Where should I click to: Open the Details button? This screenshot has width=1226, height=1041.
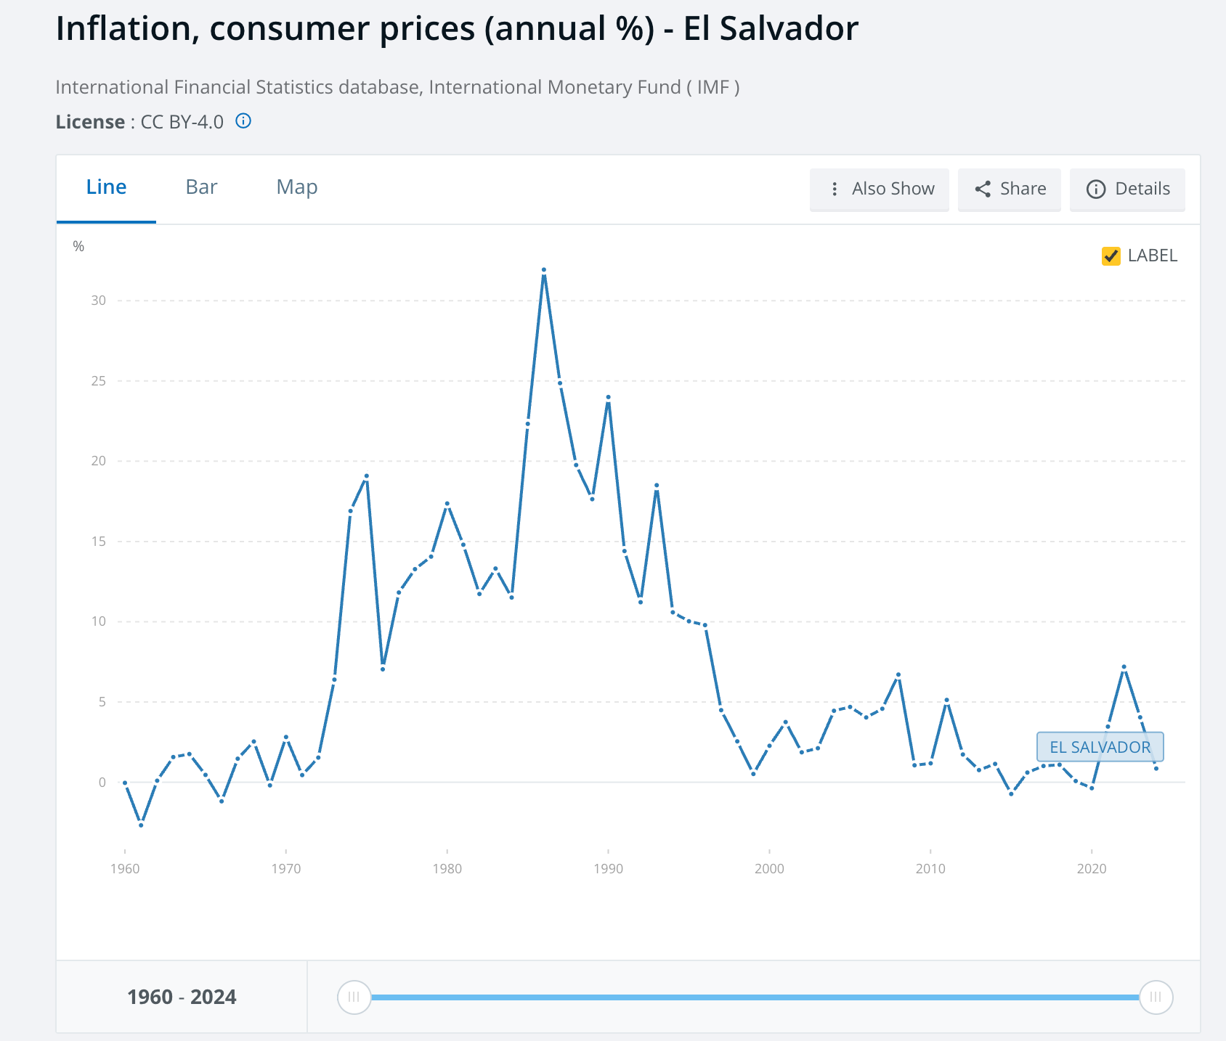[x=1127, y=189]
